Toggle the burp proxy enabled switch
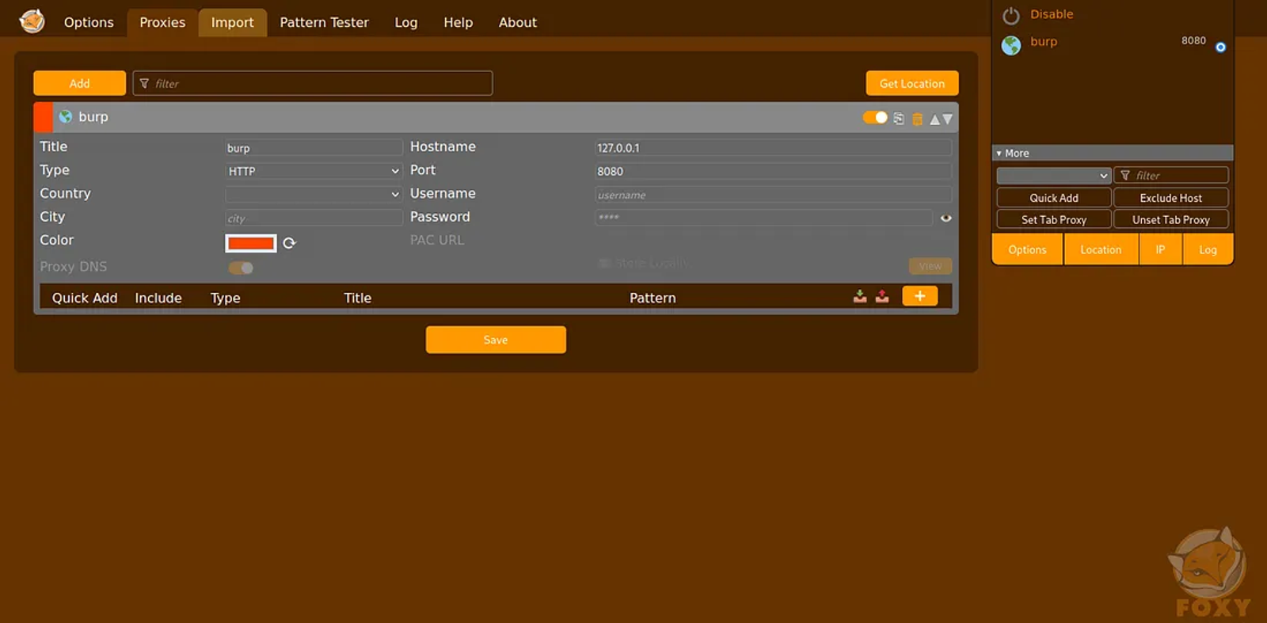1267x623 pixels. click(875, 117)
